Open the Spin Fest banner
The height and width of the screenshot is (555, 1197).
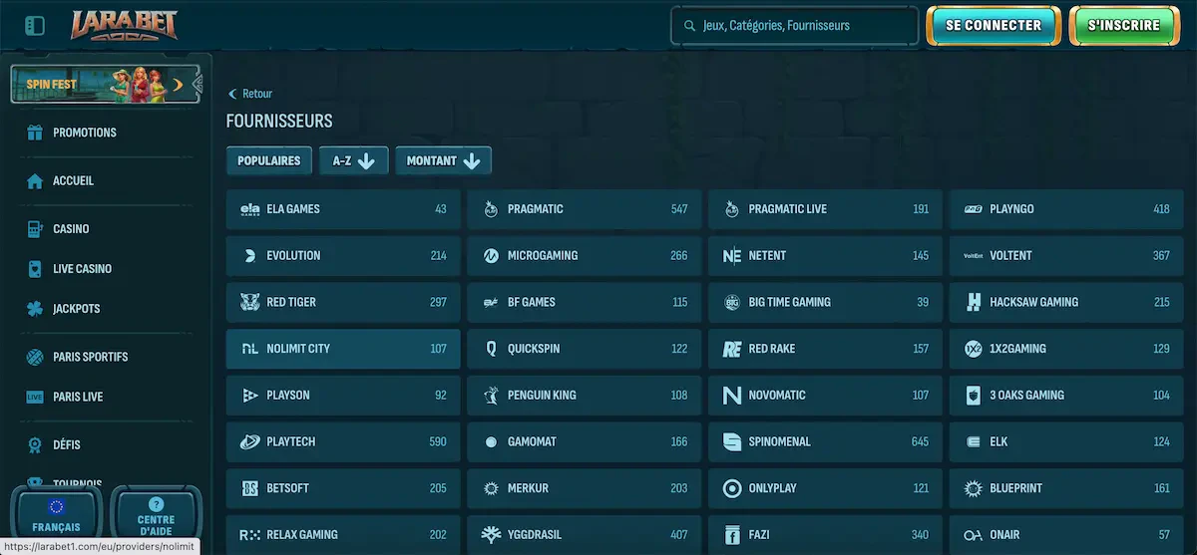pyautogui.click(x=106, y=85)
